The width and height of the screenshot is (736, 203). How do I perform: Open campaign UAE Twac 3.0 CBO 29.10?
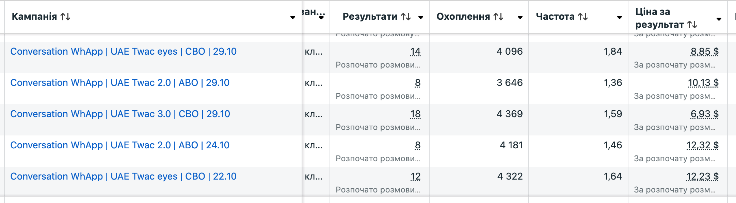click(x=120, y=114)
